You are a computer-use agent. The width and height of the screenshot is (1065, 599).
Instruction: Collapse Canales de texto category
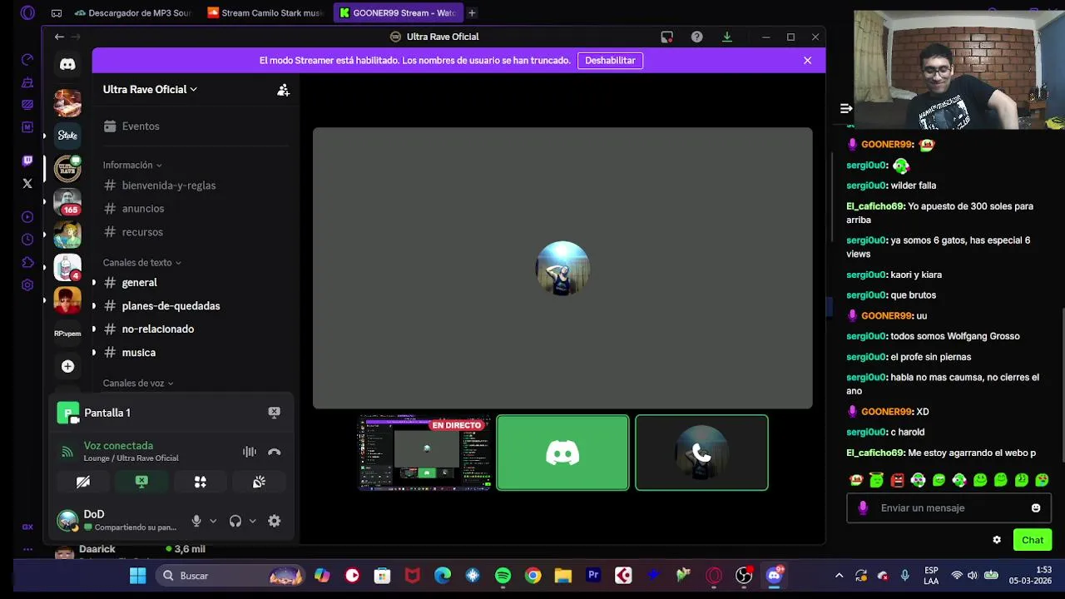pos(142,262)
